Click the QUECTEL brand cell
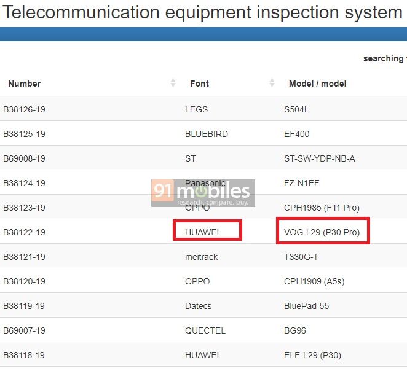The height and width of the screenshot is (387, 407). coord(205,330)
